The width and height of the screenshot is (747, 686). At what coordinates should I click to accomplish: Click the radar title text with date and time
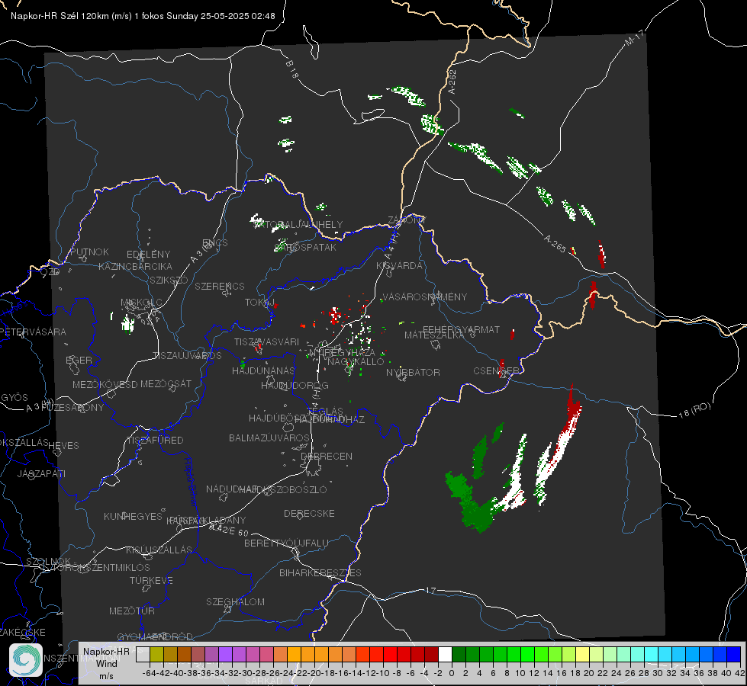(143, 16)
